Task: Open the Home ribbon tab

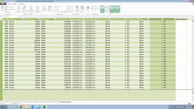Action: [9, 4]
